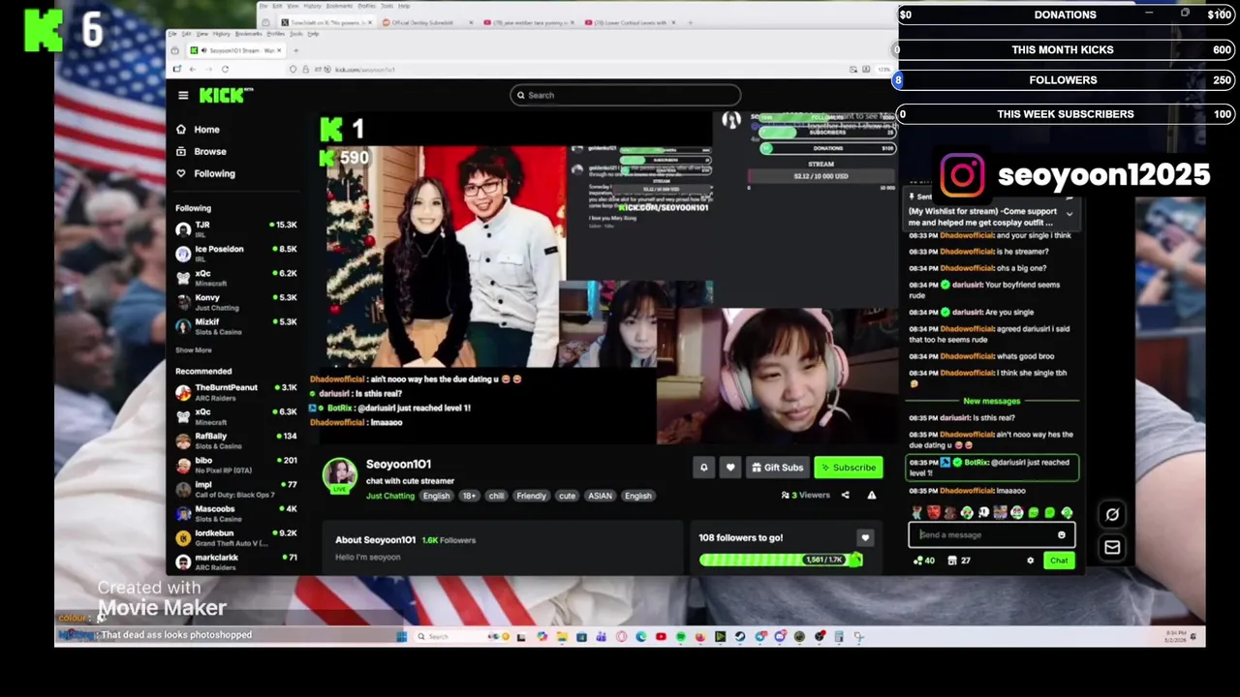1240x697 pixels.
Task: Click the envelope icon beside chat
Action: (x=1112, y=548)
